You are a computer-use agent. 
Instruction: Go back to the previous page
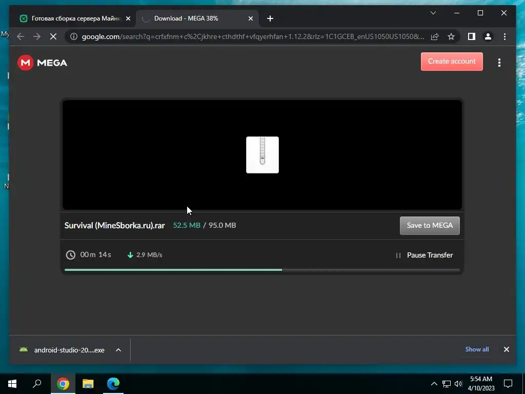click(x=21, y=36)
